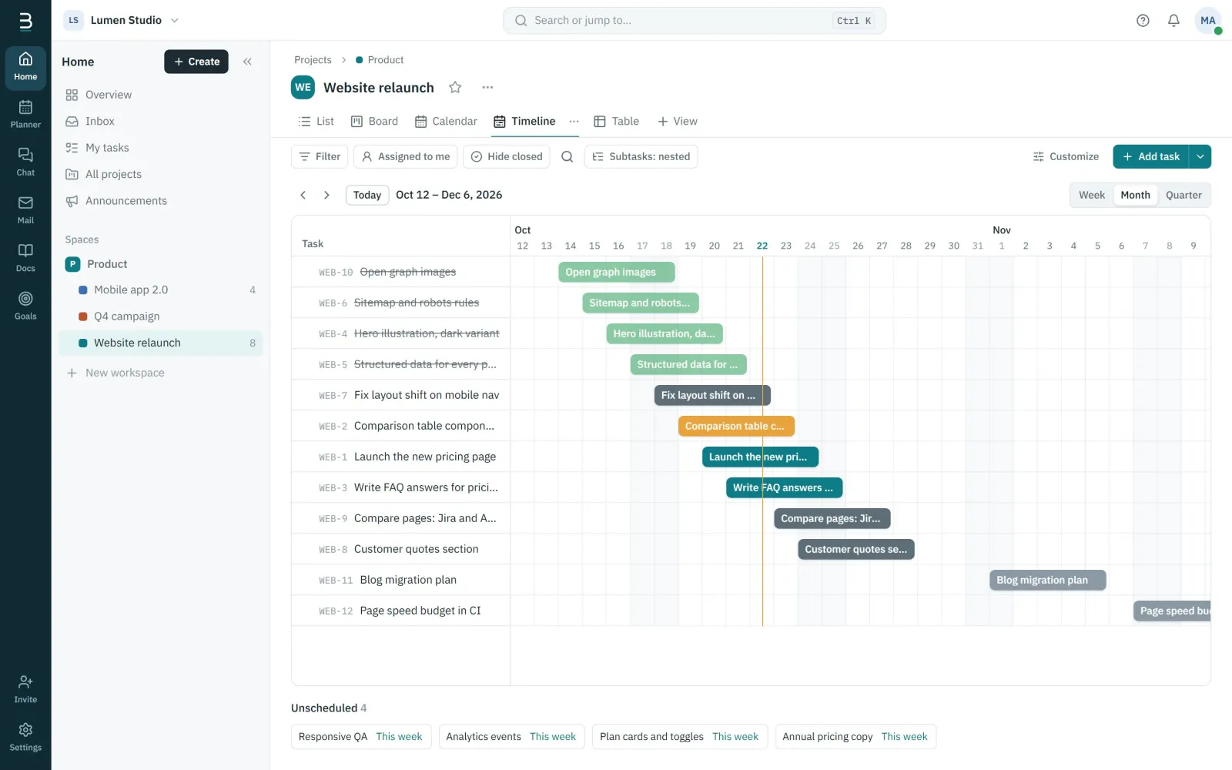Focus the Search or jump to field
Screen dimensions: 1232x770
click(x=695, y=21)
